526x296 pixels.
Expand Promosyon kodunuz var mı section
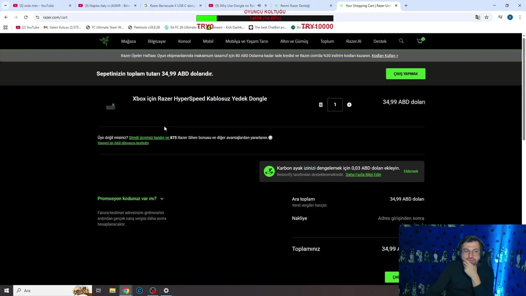(131, 199)
